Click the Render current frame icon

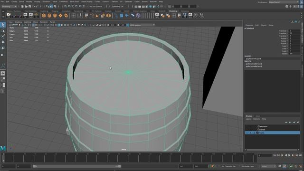coord(140,6)
